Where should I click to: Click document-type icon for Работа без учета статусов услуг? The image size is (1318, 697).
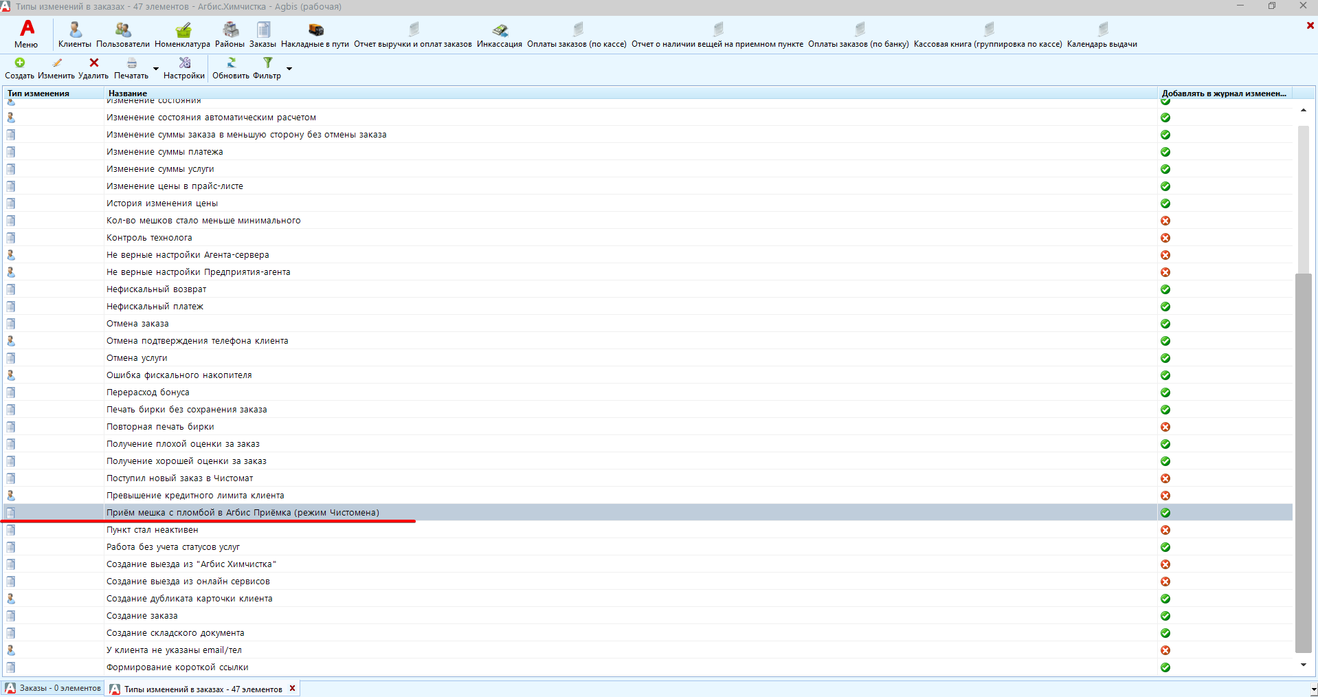click(x=11, y=547)
